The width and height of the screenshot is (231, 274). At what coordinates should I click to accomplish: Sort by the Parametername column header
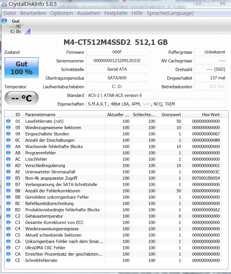(x=64, y=115)
